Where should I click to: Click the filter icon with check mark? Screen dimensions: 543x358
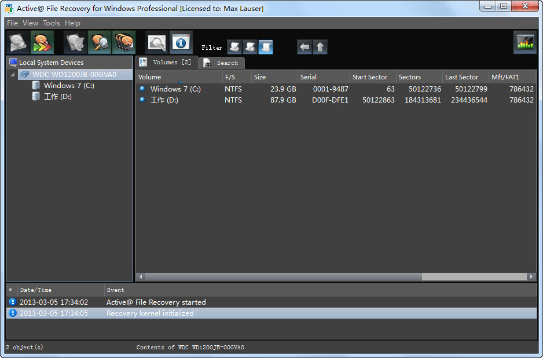(234, 47)
